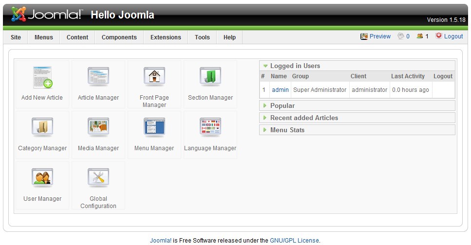The height and width of the screenshot is (245, 471).
Task: Open the Front Page Manager house icon
Action: coord(154,76)
